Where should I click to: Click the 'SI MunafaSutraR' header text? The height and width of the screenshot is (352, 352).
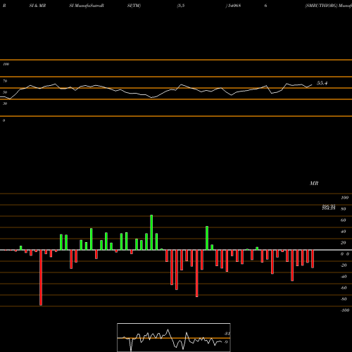pyautogui.click(x=87, y=6)
